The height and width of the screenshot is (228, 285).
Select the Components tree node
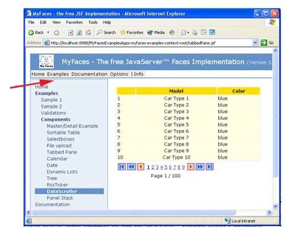point(56,120)
